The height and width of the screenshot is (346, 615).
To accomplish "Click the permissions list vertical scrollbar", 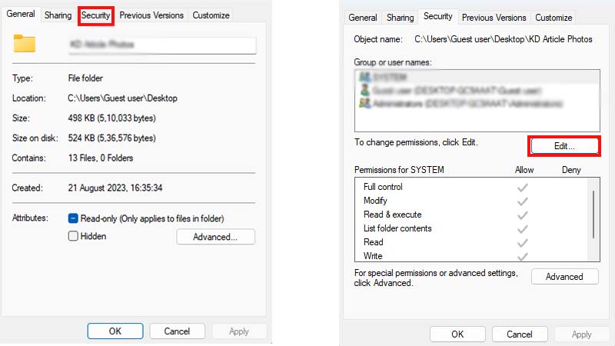I will click(593, 215).
